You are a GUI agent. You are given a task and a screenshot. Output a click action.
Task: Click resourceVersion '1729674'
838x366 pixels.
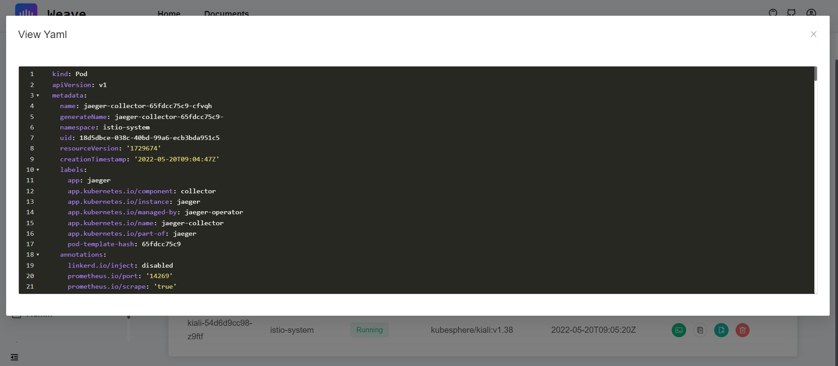pos(144,148)
